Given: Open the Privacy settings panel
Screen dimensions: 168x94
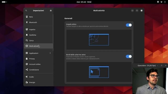Looking at the screenshot, I should click(x=39, y=59).
